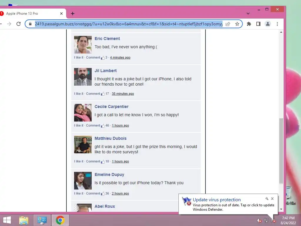
Task: Click the Chrome taskbar icon
Action: 60,220
